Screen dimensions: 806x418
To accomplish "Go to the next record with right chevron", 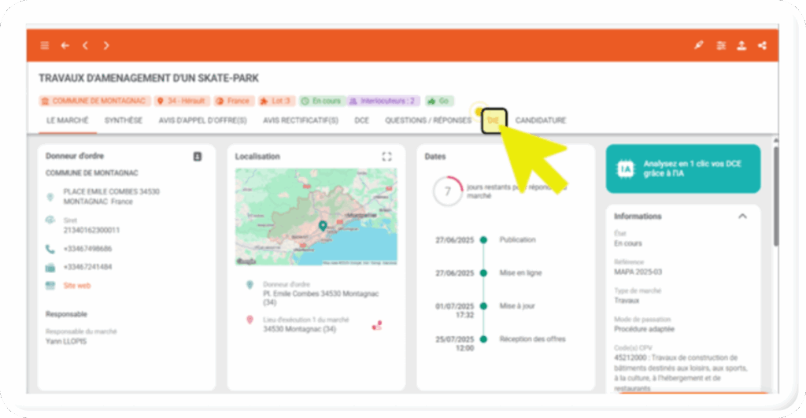I will click(106, 46).
